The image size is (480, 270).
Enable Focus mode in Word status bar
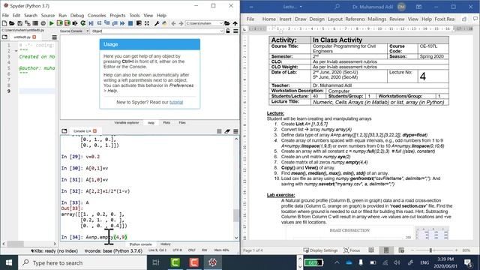[352, 250]
